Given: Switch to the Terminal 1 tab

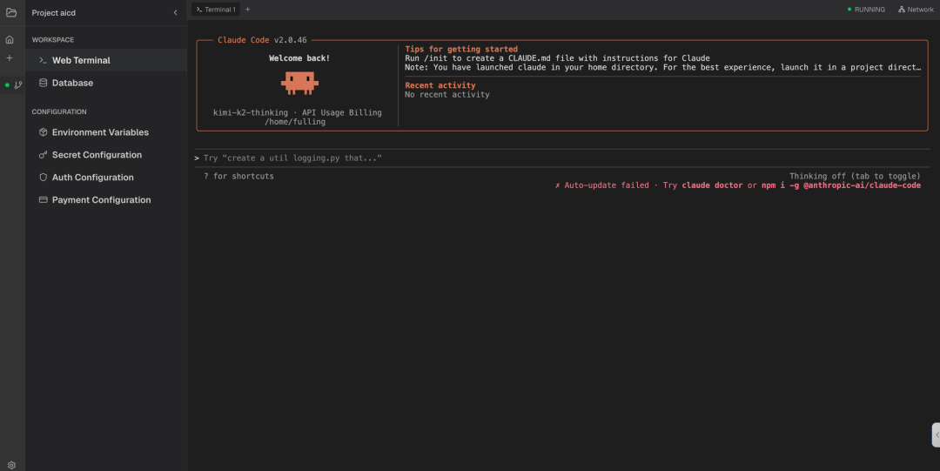Looking at the screenshot, I should point(215,10).
